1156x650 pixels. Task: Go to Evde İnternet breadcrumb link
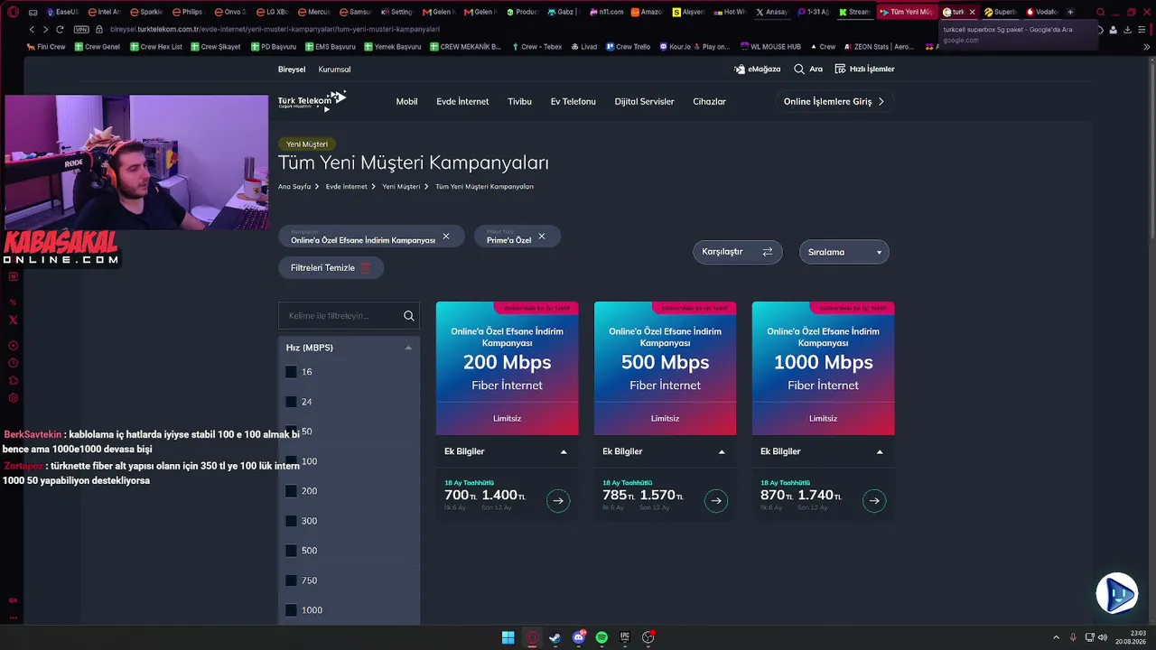[x=347, y=187]
